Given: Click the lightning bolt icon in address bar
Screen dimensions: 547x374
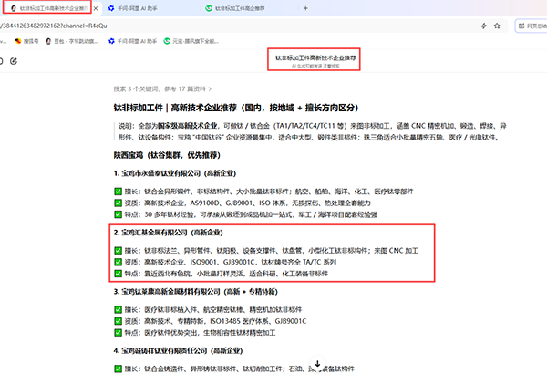Looking at the screenshot, I should [x=484, y=26].
